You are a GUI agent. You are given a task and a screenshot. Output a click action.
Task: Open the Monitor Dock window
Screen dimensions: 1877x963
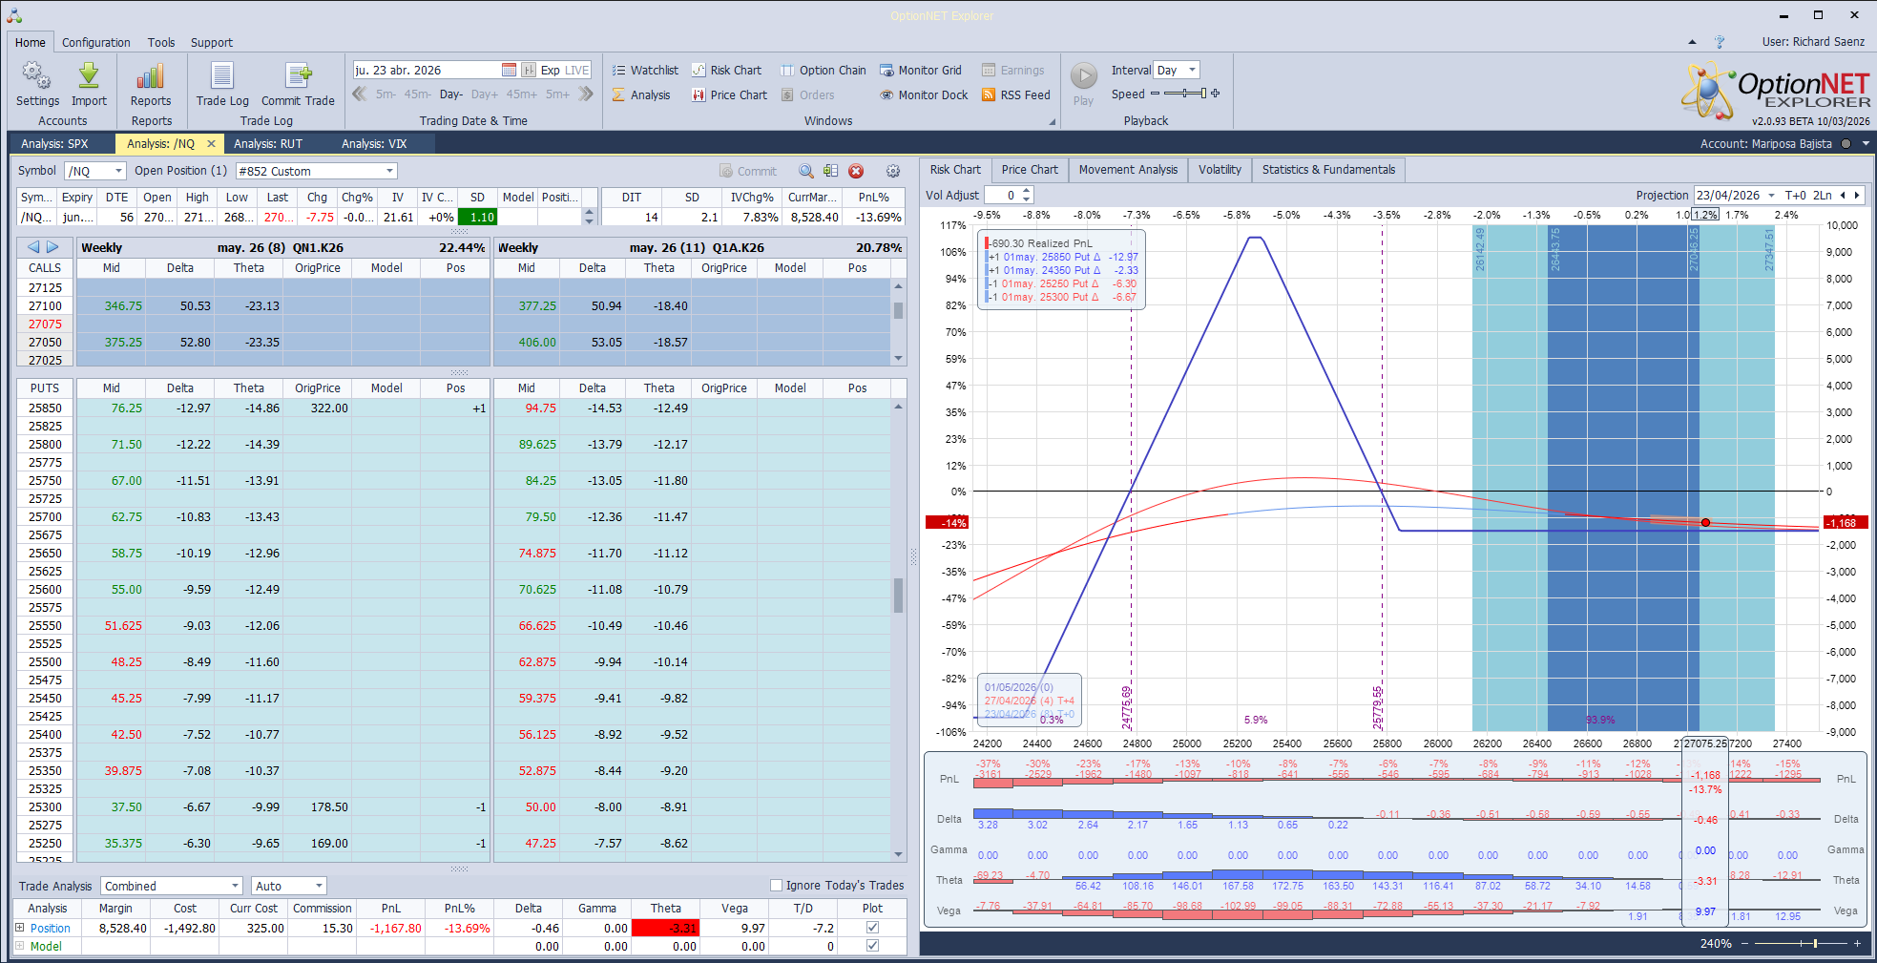pos(924,94)
